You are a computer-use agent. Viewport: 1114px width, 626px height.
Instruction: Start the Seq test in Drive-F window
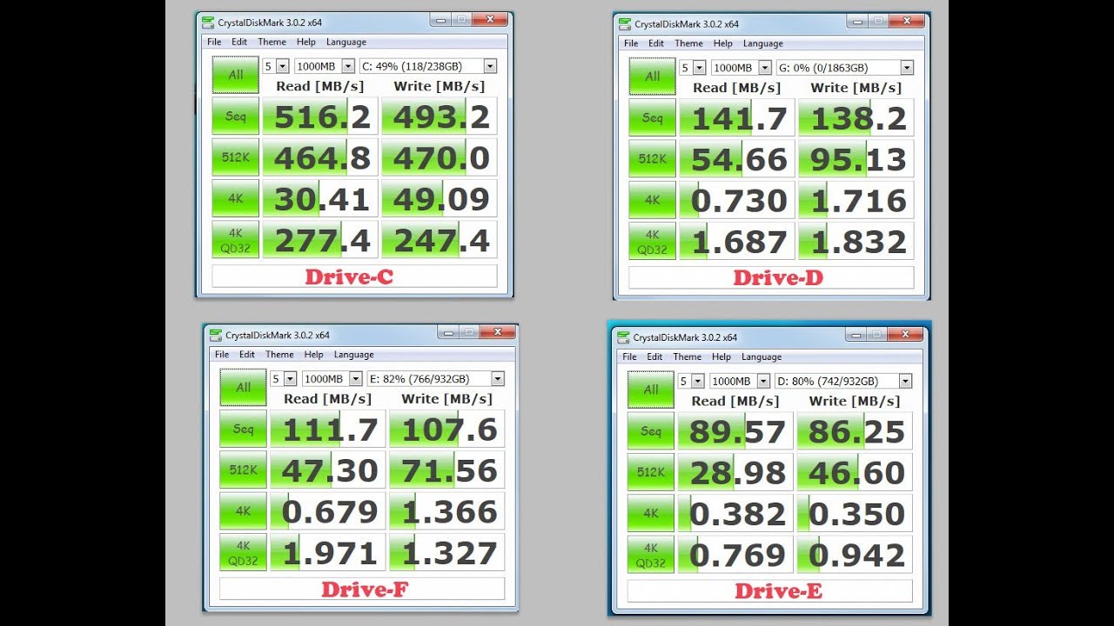243,429
